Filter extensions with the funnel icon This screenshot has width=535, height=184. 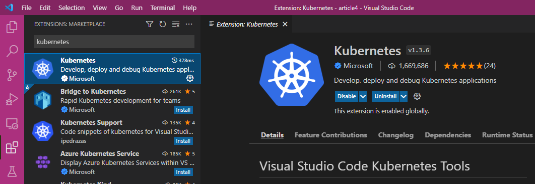150,24
